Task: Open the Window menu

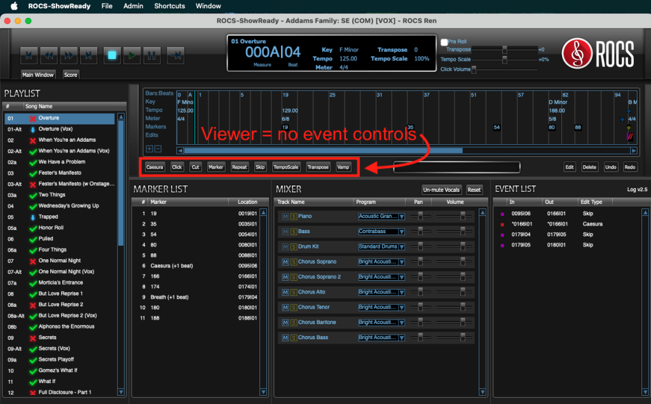Action: pyautogui.click(x=208, y=6)
